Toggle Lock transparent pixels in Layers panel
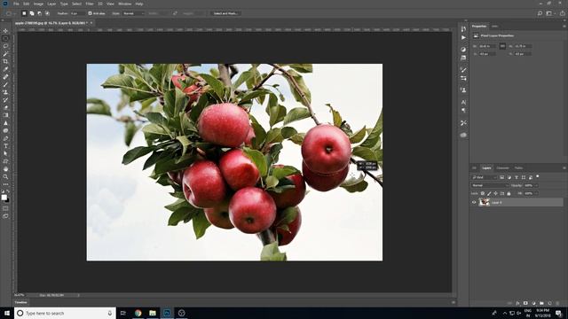 [483, 193]
